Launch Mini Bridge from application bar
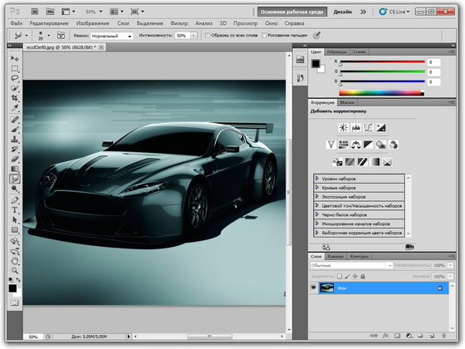 click(50, 12)
